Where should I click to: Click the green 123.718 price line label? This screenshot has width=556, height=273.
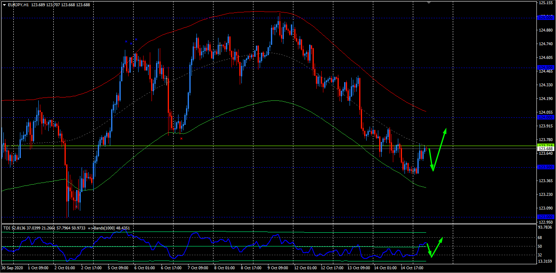(546, 146)
